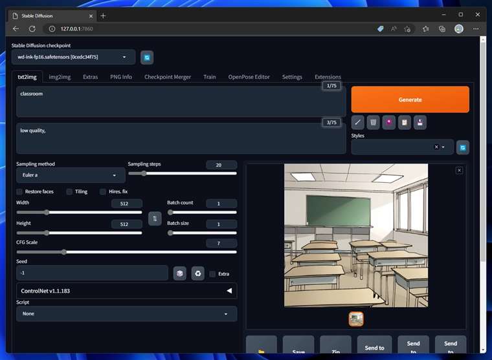The width and height of the screenshot is (492, 360).
Task: Adjust the Width slider
Action: tap(79, 213)
